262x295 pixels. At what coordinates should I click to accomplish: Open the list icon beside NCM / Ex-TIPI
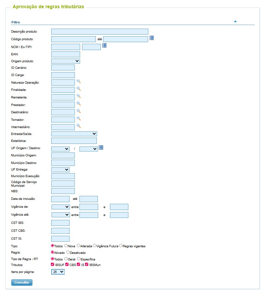coord(104,45)
